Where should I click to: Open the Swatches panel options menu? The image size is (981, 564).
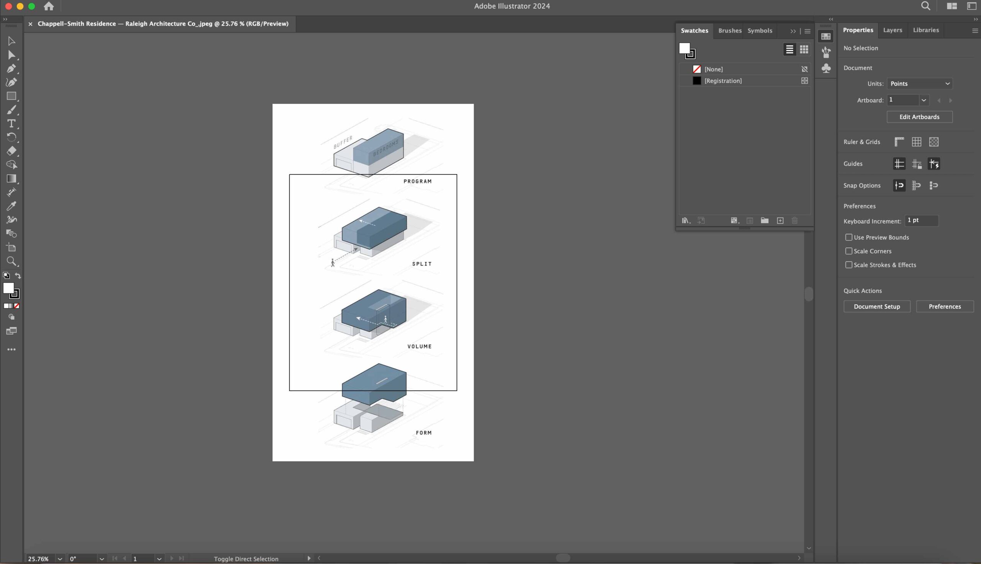coord(807,31)
